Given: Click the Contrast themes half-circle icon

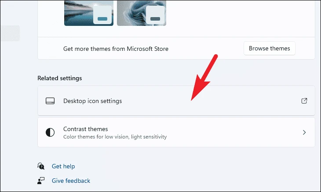Looking at the screenshot, I should tap(50, 132).
